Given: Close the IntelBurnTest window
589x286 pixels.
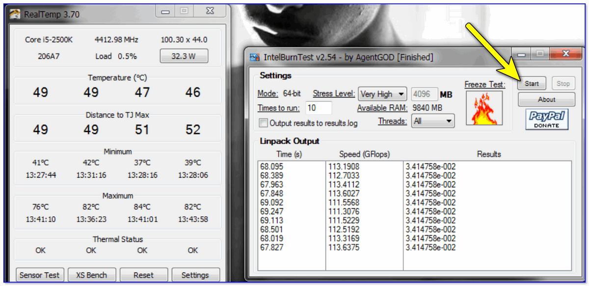Looking at the screenshot, I should tap(565, 53).
